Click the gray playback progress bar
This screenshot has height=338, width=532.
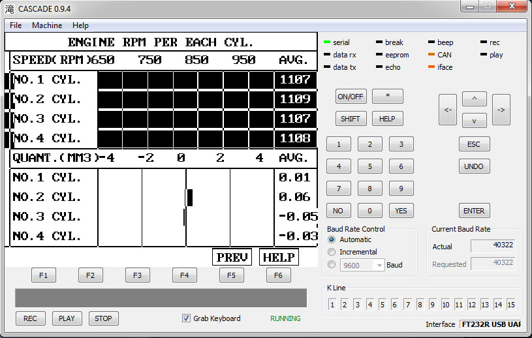click(161, 298)
